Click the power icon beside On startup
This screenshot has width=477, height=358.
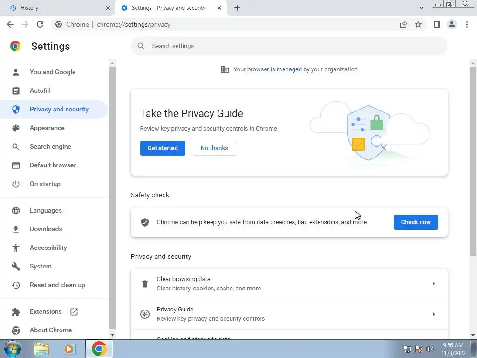(x=16, y=184)
